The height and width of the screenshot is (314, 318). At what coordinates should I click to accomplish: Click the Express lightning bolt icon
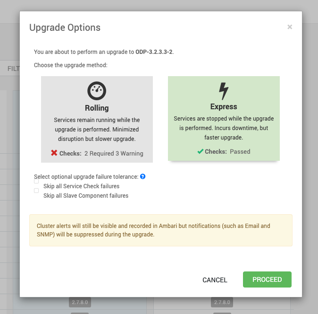224,91
